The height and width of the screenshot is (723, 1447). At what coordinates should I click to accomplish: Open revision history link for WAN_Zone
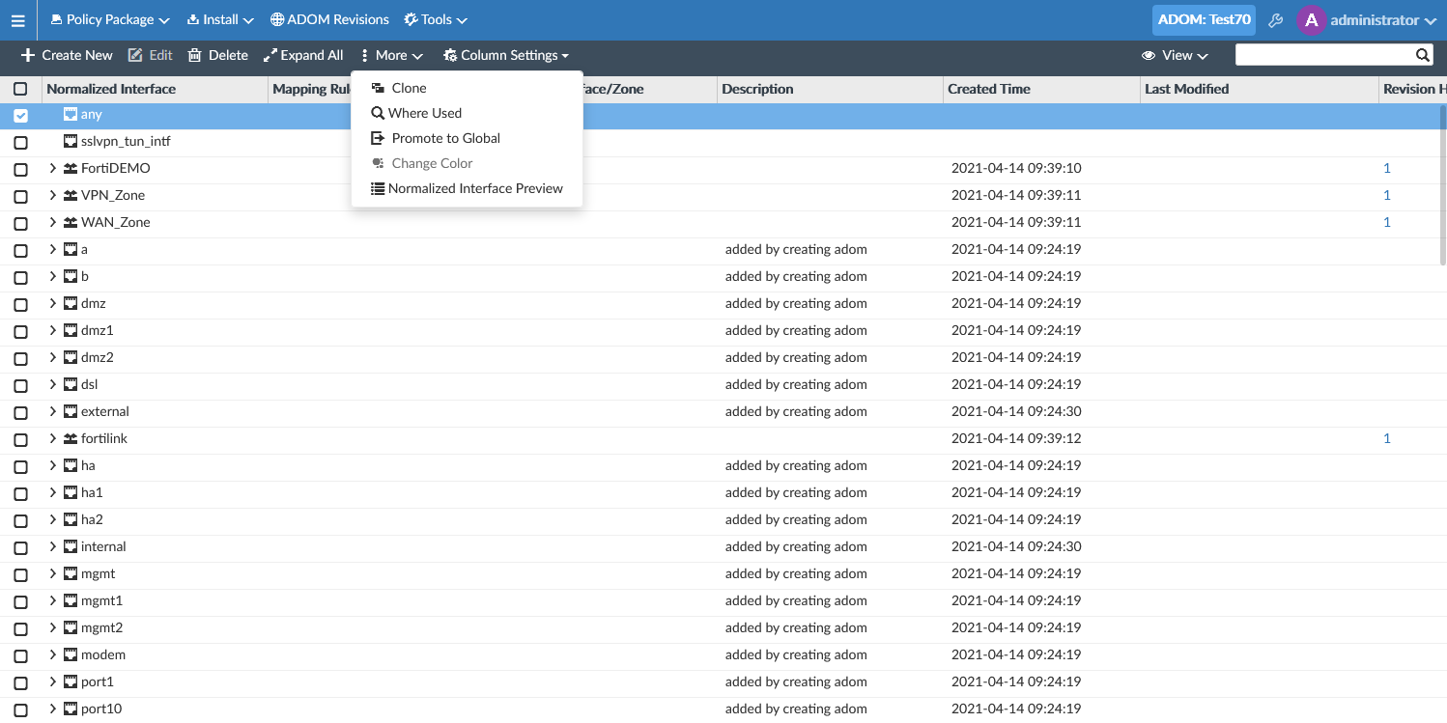pos(1387,222)
